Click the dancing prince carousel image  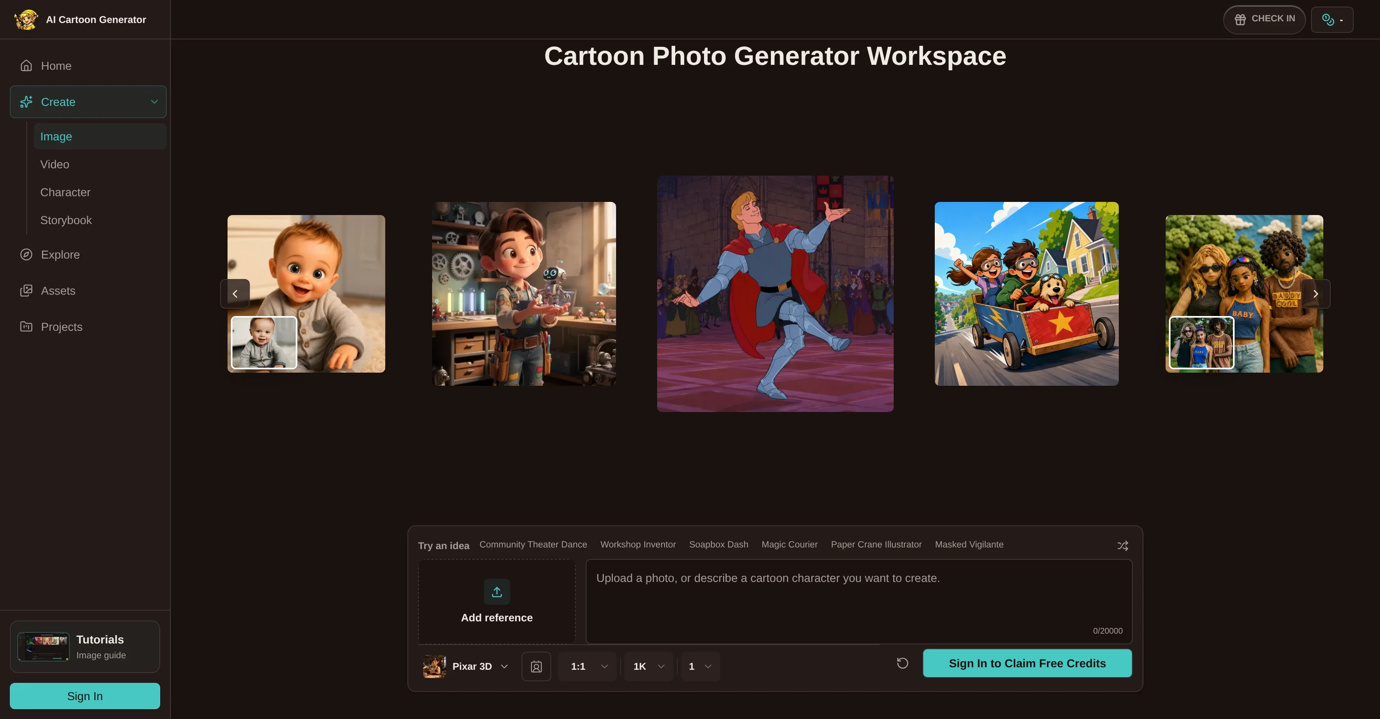point(775,293)
